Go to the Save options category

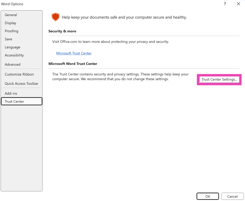[x=9, y=39]
